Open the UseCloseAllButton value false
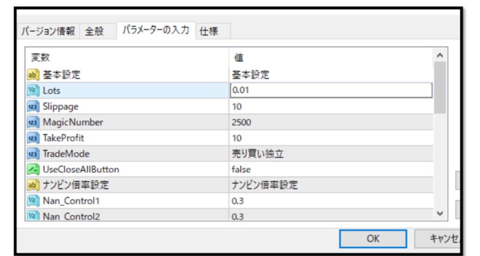 (x=331, y=169)
